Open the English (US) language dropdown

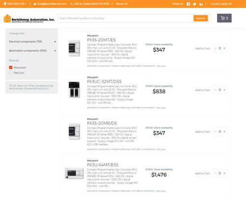(15, 4)
